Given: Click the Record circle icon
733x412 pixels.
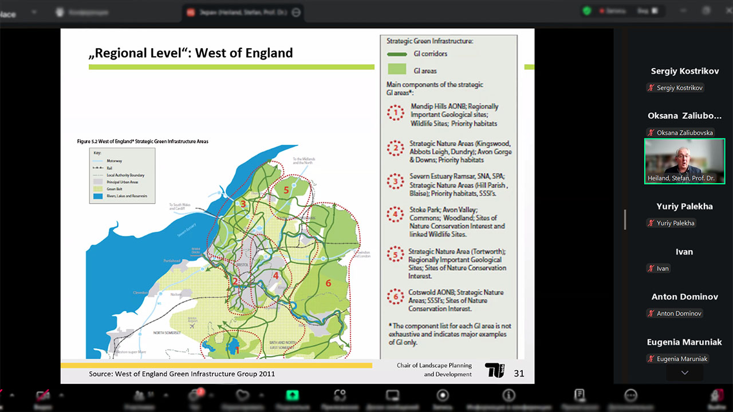Looking at the screenshot, I should pos(442,395).
